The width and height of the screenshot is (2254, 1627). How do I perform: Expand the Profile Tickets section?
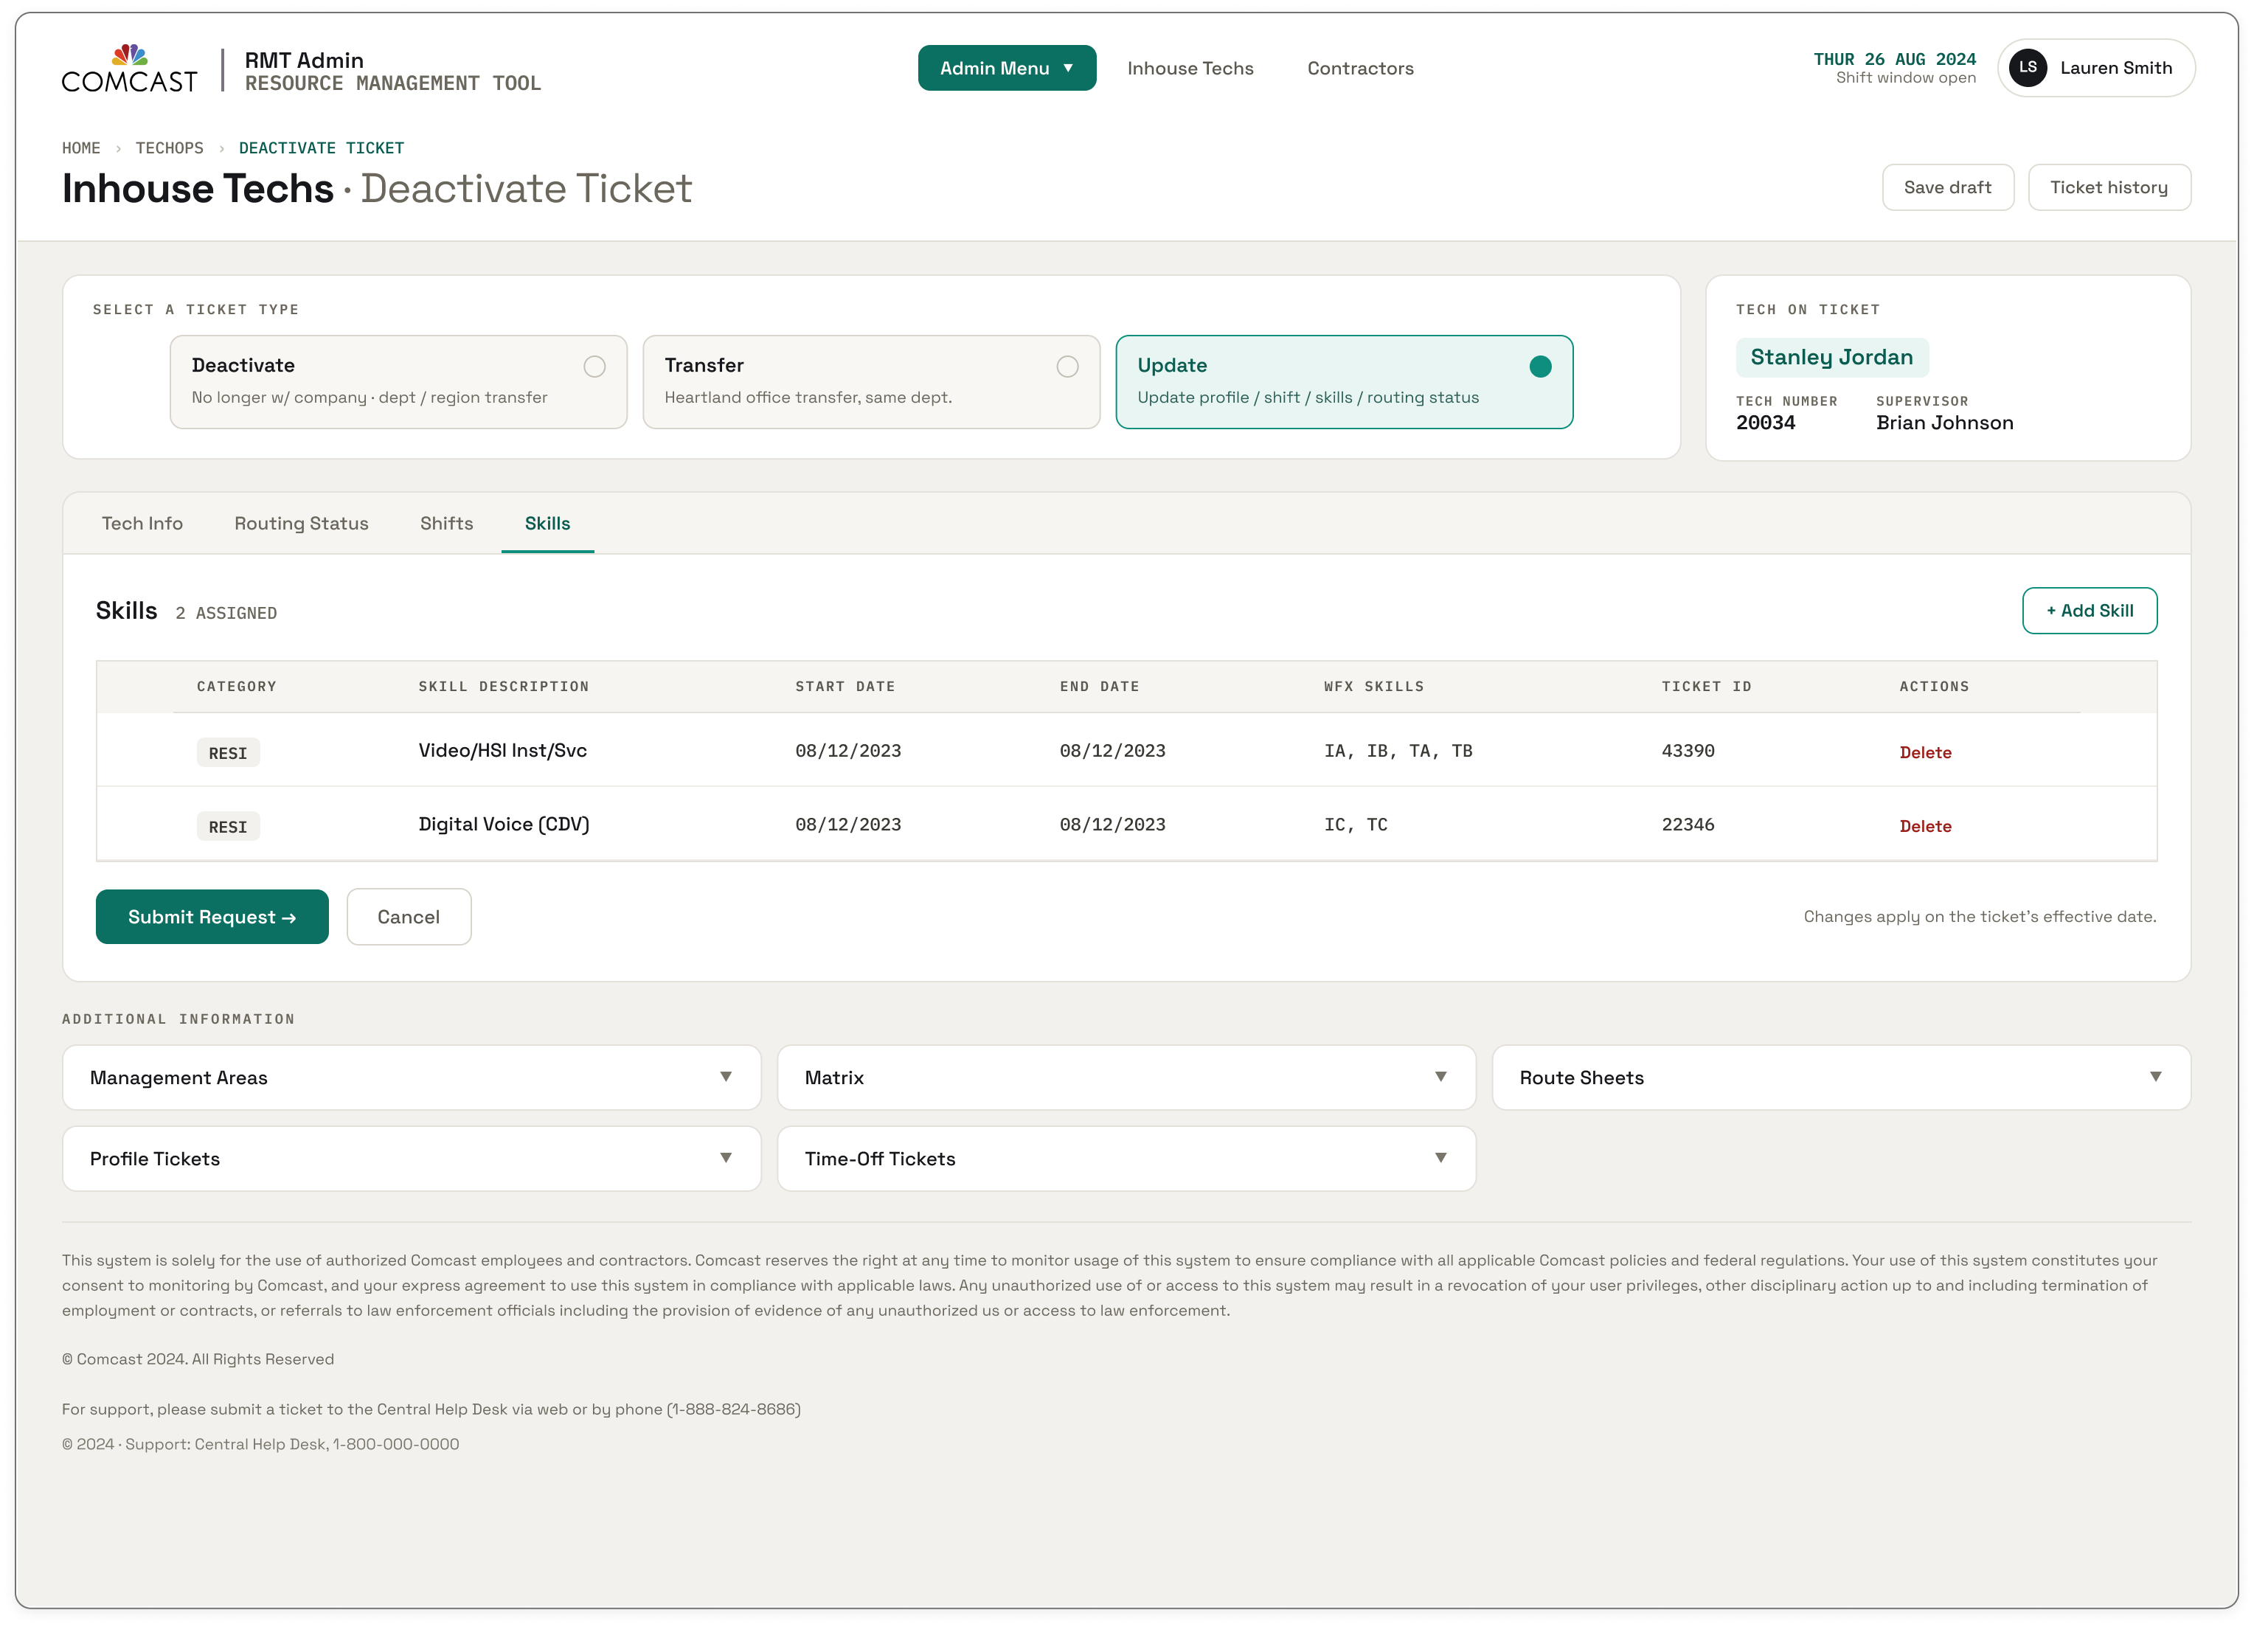pyautogui.click(x=412, y=1158)
